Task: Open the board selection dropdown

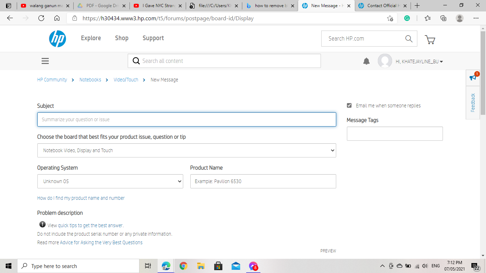Action: tap(187, 150)
